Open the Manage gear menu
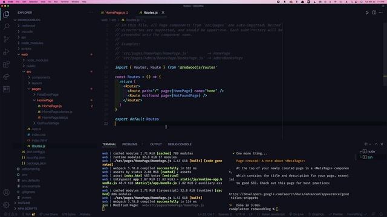387x217 pixels. [7, 205]
